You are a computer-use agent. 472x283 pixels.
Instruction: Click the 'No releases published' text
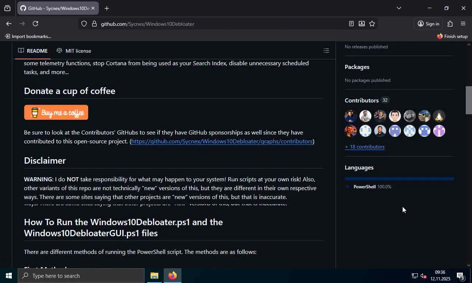tap(366, 47)
